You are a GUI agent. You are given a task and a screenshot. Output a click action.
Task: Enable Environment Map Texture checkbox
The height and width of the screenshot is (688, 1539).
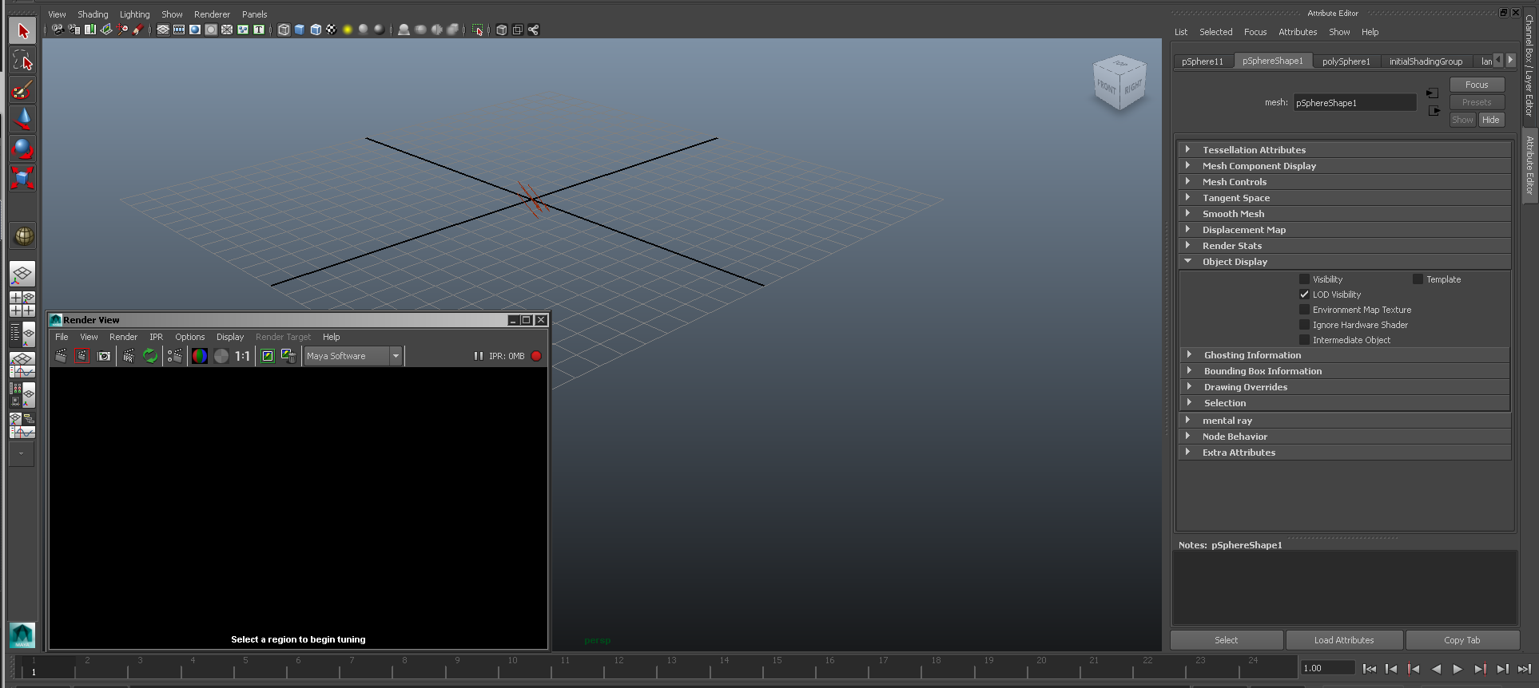1304,310
